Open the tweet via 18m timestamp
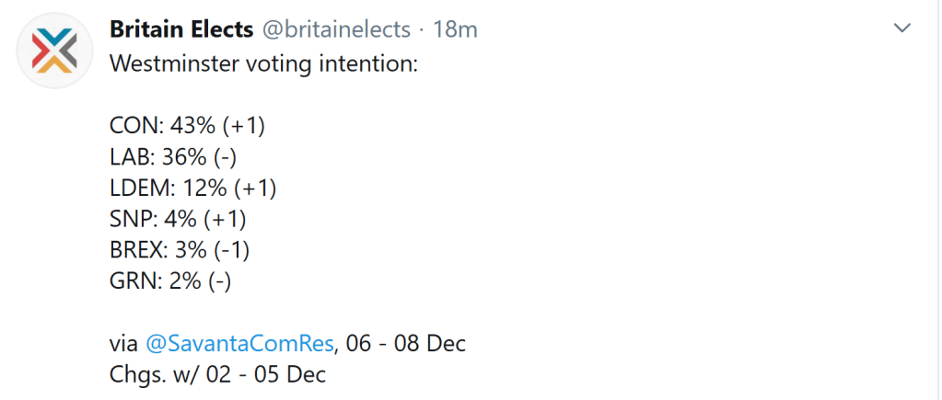 pyautogui.click(x=455, y=29)
